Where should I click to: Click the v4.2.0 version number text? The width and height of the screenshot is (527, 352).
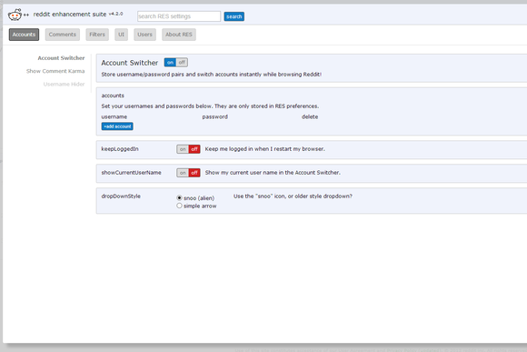(x=116, y=14)
